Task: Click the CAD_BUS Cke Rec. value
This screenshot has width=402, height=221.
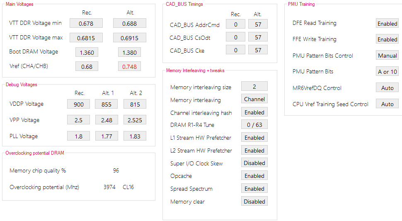Action: click(236, 51)
